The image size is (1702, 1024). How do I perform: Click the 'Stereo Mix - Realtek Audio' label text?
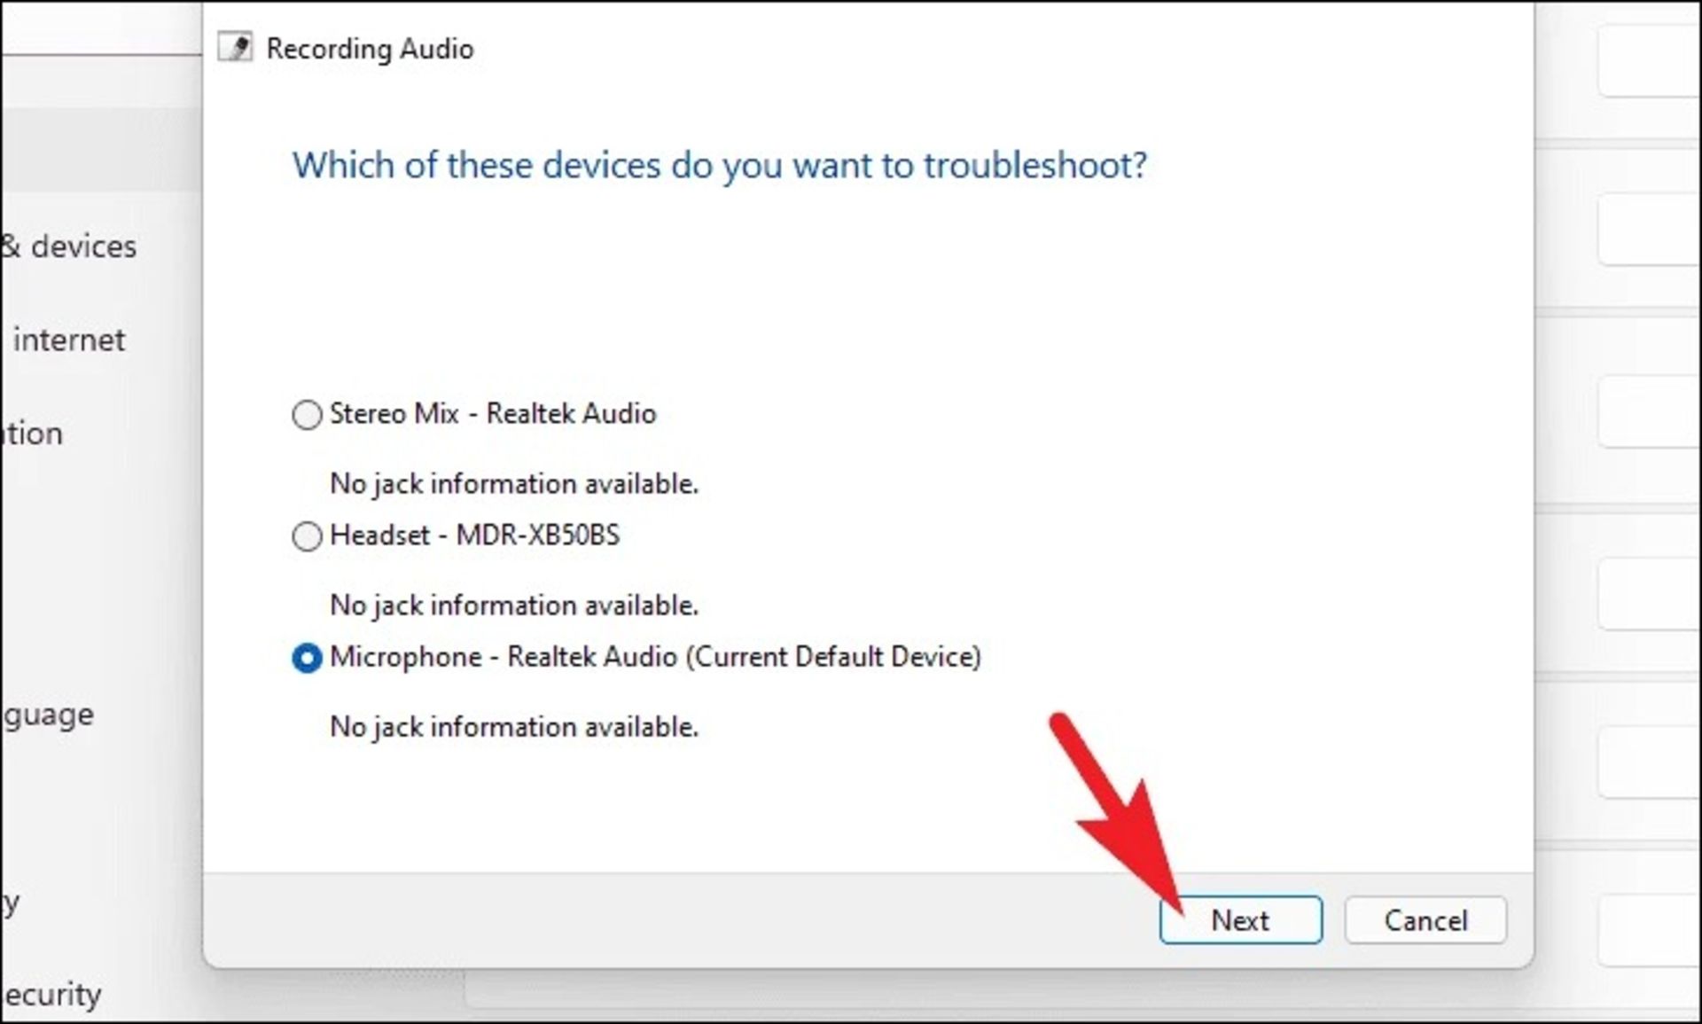[493, 414]
